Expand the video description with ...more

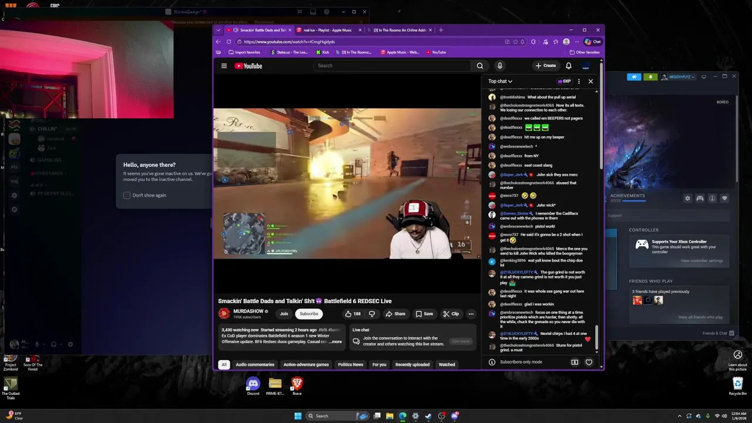pyautogui.click(x=335, y=342)
